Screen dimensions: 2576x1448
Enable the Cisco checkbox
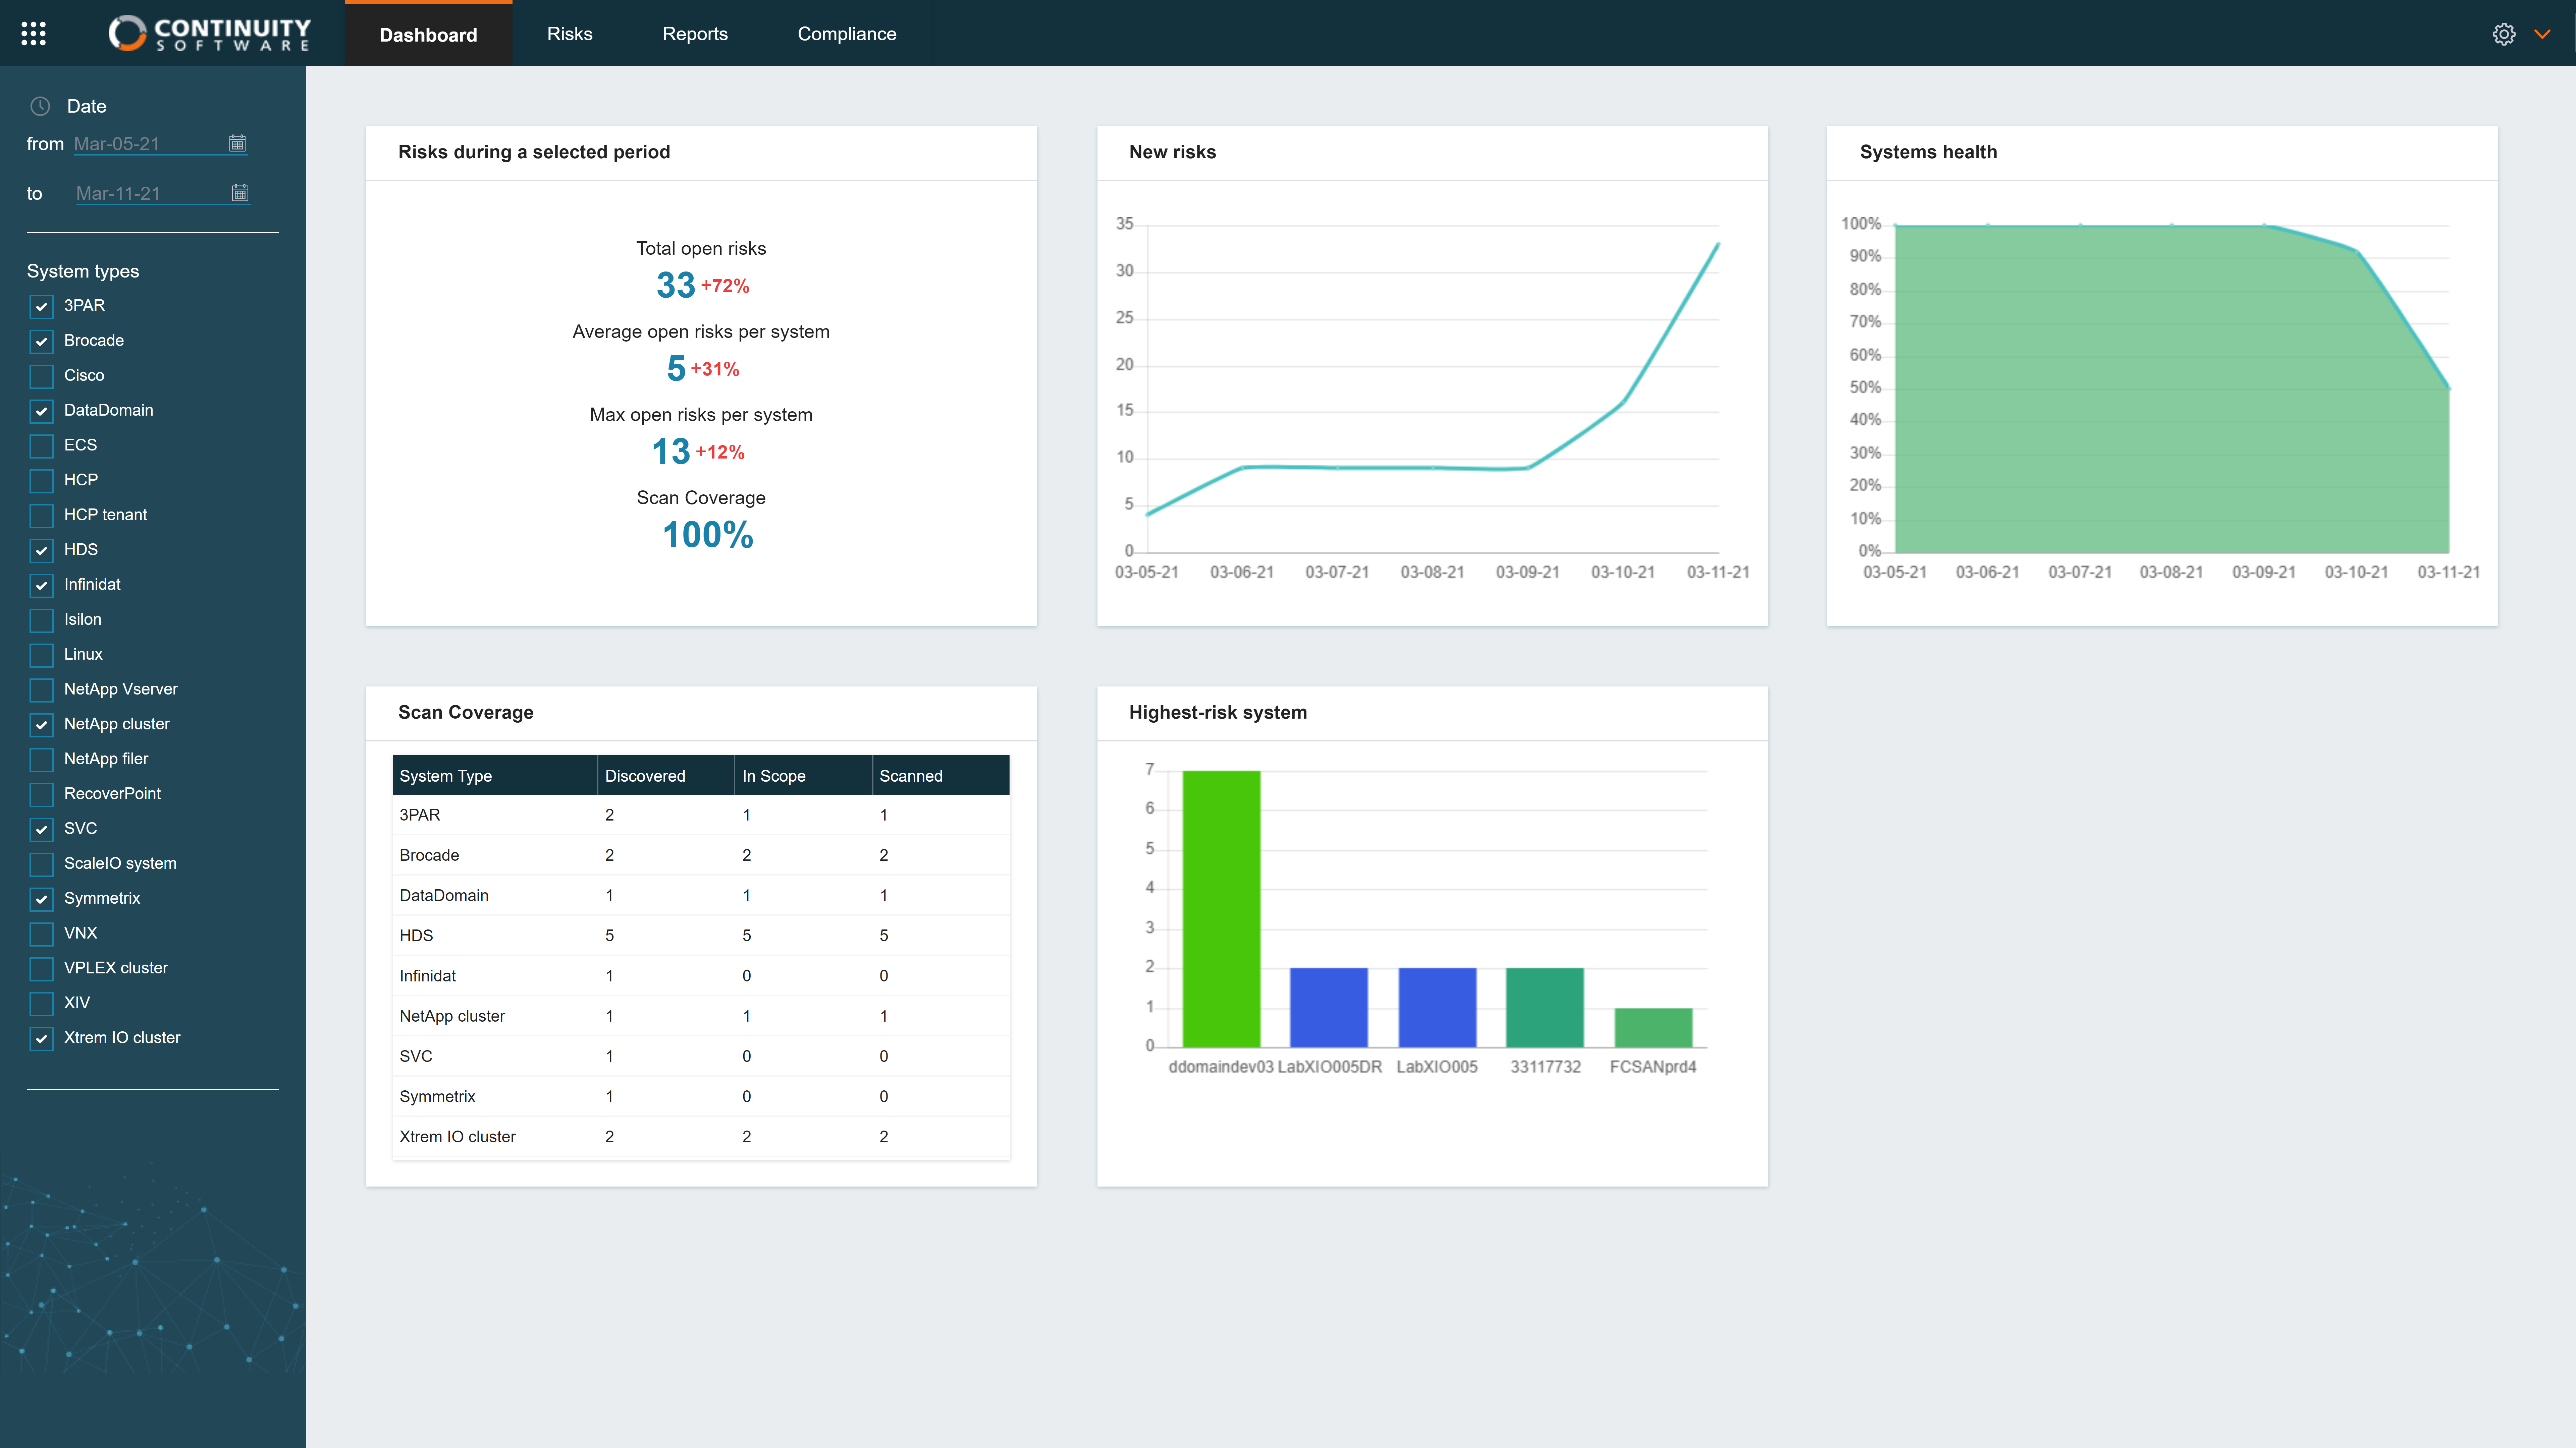[x=41, y=377]
